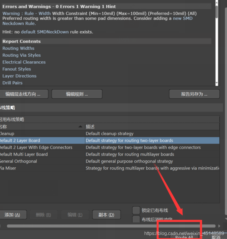Screen dimensions: 227x239
Task: Click the 副本 (D) duplicate button
Action: [107, 215]
